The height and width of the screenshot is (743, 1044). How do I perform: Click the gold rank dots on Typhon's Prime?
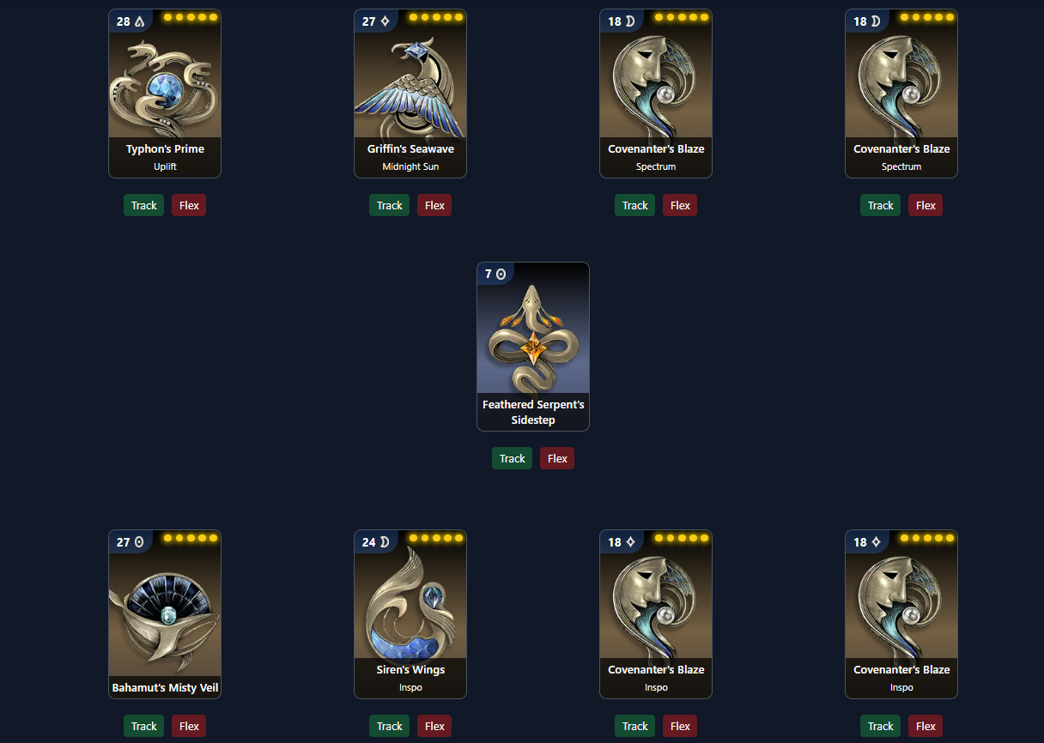[x=190, y=17]
